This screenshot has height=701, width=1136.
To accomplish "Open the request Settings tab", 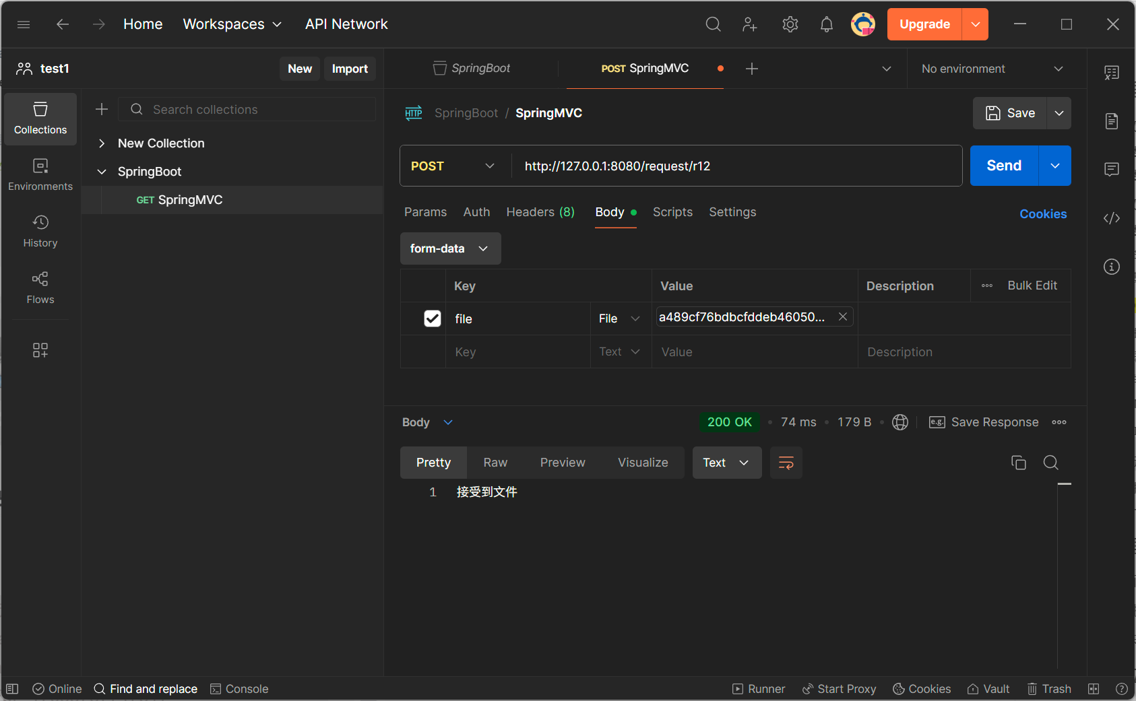I will pyautogui.click(x=732, y=212).
